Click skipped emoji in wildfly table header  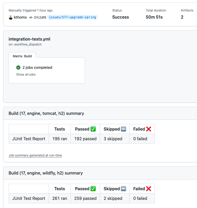123,189
